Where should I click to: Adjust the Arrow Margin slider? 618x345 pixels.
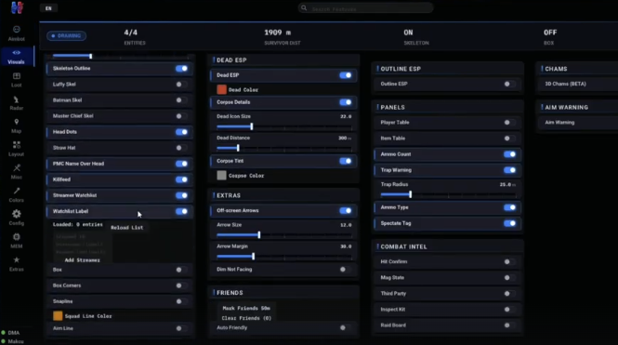pyautogui.click(x=284, y=257)
